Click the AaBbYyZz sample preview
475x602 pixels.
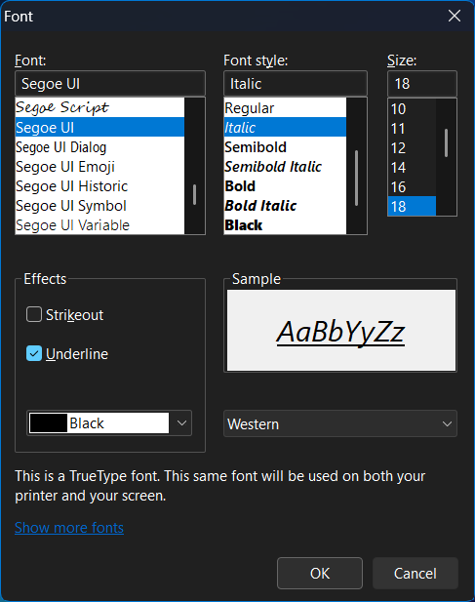coord(340,332)
